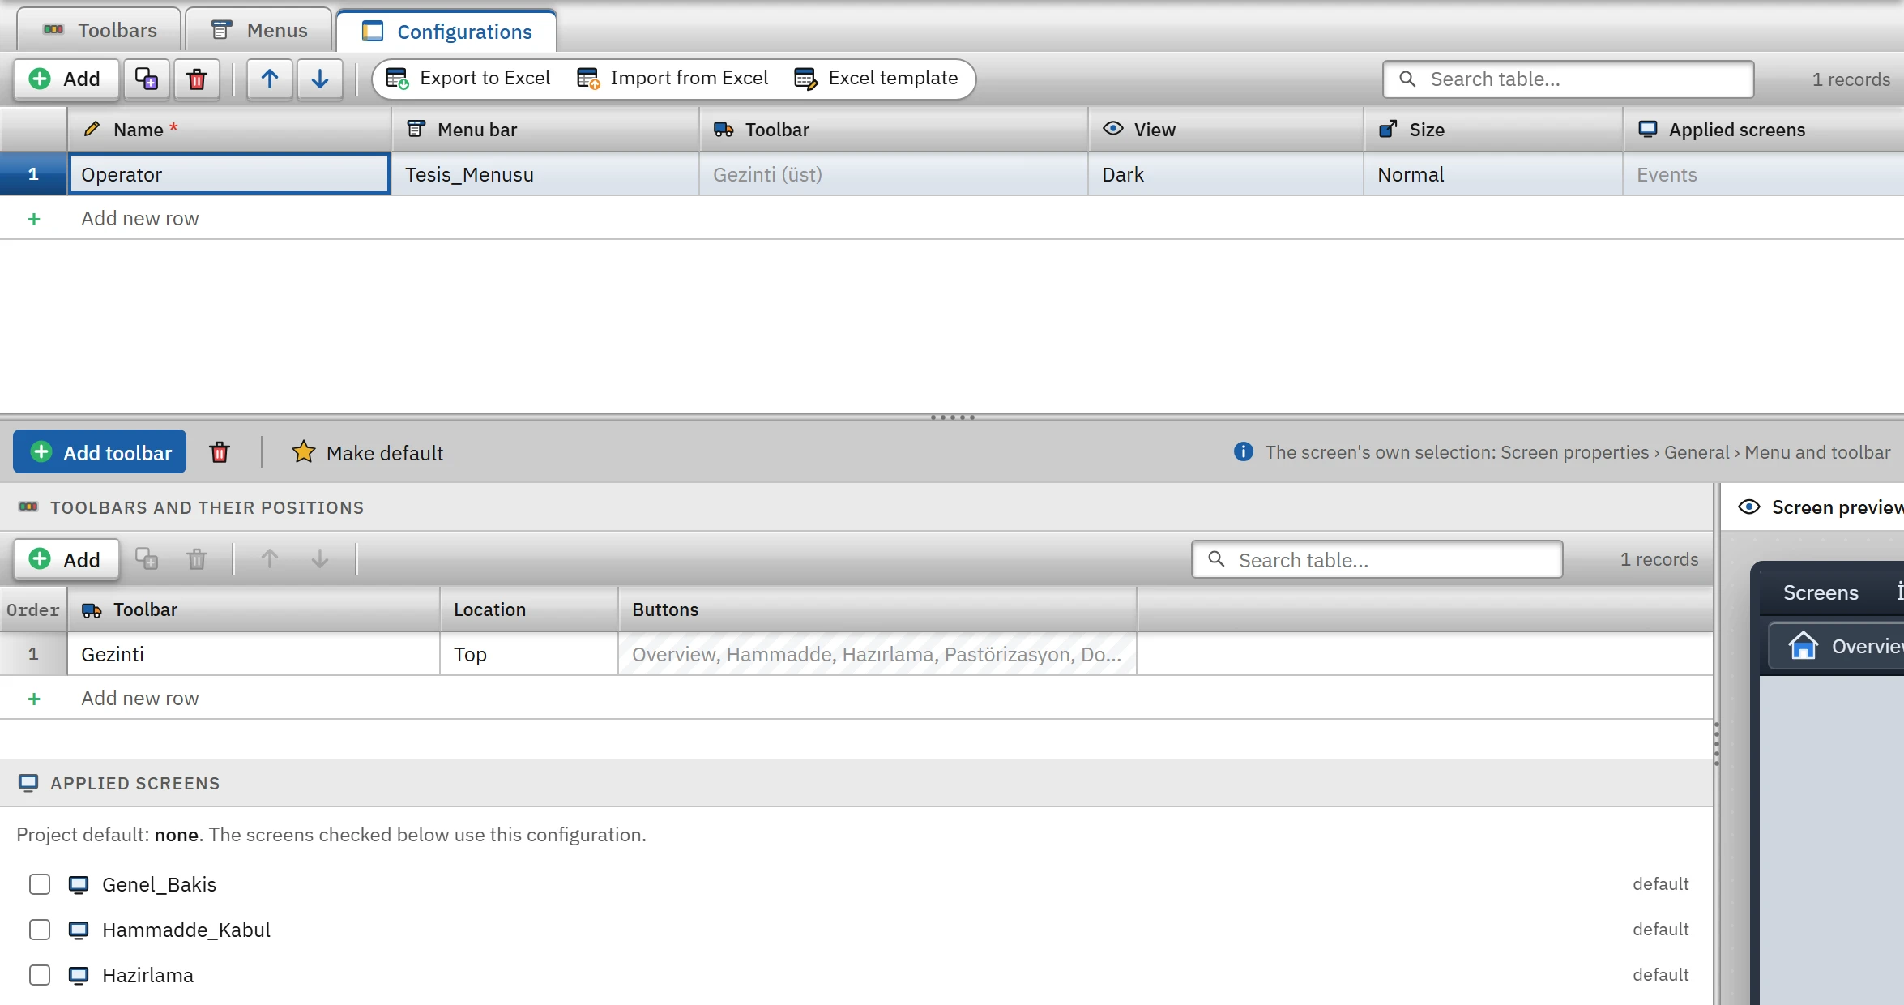Image resolution: width=1904 pixels, height=1005 pixels.
Task: Click Import from Excel
Action: coord(672,79)
